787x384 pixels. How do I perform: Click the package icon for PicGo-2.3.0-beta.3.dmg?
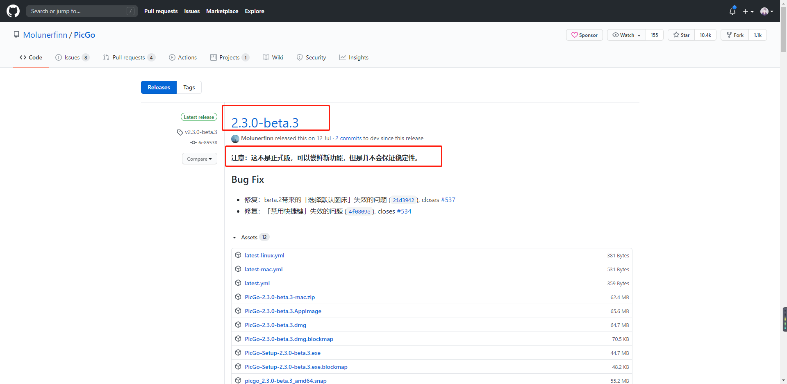point(238,325)
